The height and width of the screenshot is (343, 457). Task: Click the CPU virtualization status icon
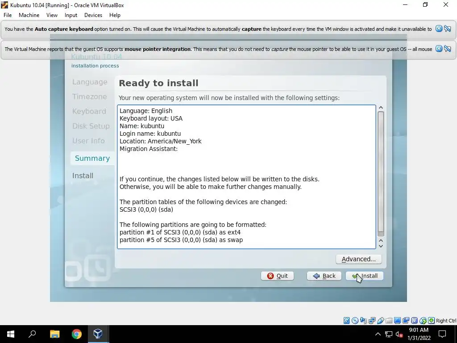414,321
